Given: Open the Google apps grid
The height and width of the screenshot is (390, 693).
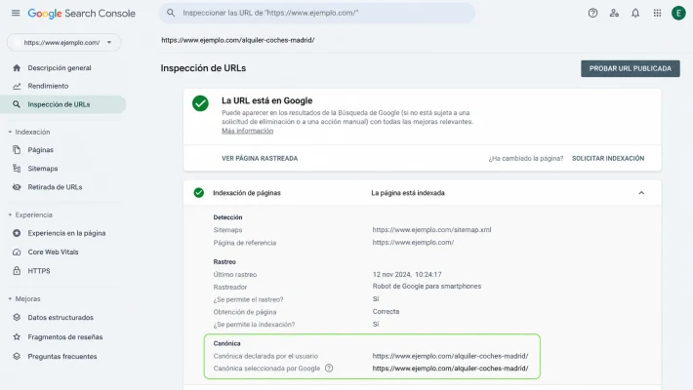Looking at the screenshot, I should pyautogui.click(x=657, y=13).
